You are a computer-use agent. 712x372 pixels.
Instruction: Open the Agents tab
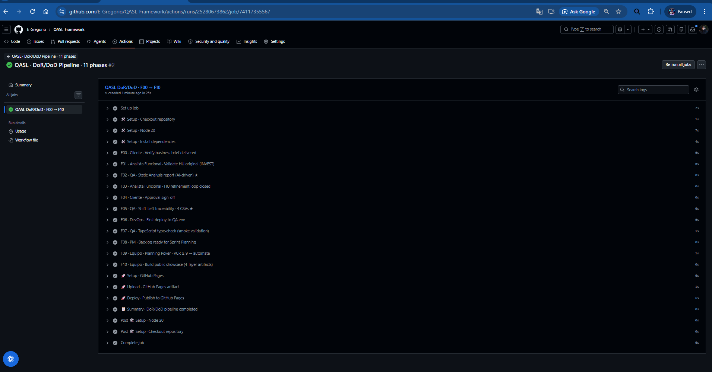click(96, 41)
